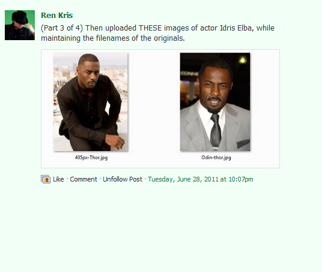Viewport: 322px width, 272px height.
Task: Click the "(Part 3 of 4)" text
Action: [62, 28]
